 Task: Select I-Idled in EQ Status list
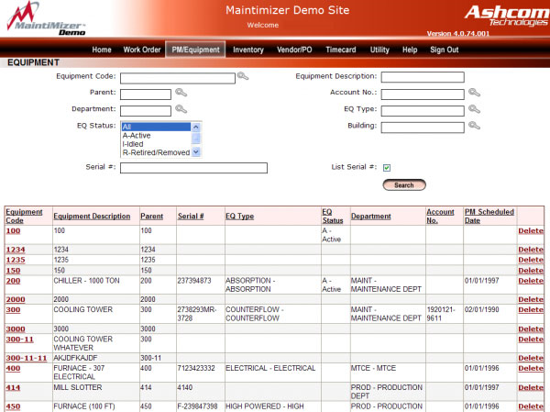[x=133, y=143]
